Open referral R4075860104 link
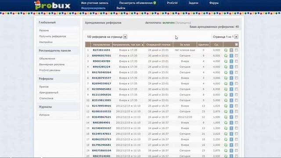281x158 pixels. pyautogui.click(x=101, y=151)
